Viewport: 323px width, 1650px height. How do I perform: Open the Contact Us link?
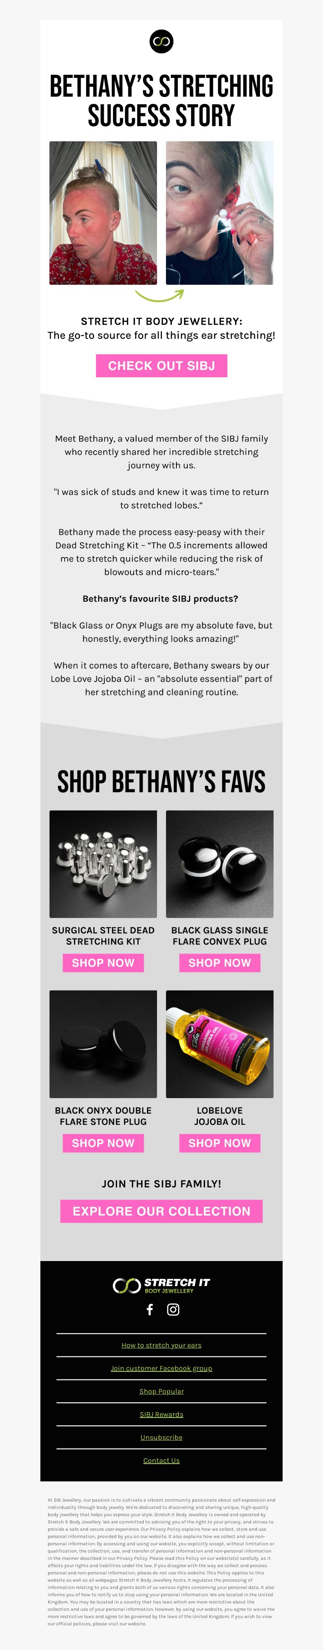click(161, 1460)
